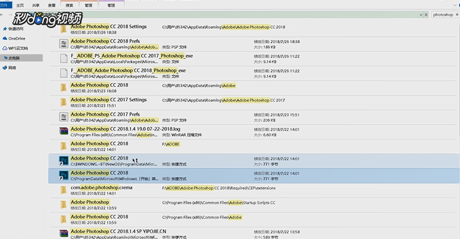The image size is (460, 239).
Task: Select Ps shortcut icon in C:\$WINDOWS.~BT path
Action: pyautogui.click(x=64, y=161)
